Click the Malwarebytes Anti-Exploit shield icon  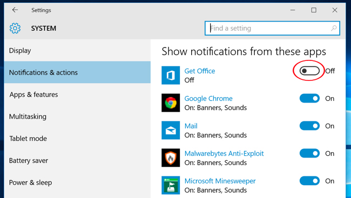click(x=171, y=158)
